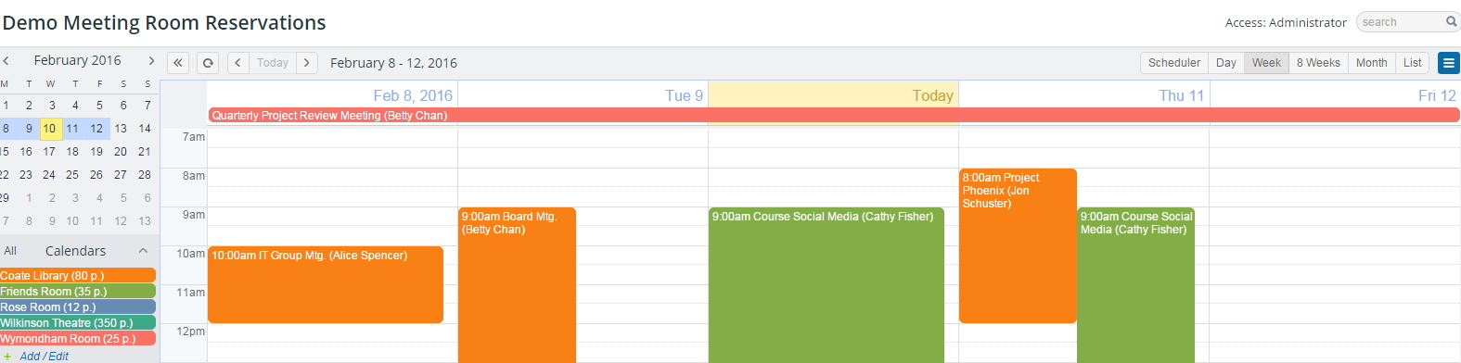Open the blue hamburger menu icon
Screen dimensions: 1461x363
(1448, 63)
